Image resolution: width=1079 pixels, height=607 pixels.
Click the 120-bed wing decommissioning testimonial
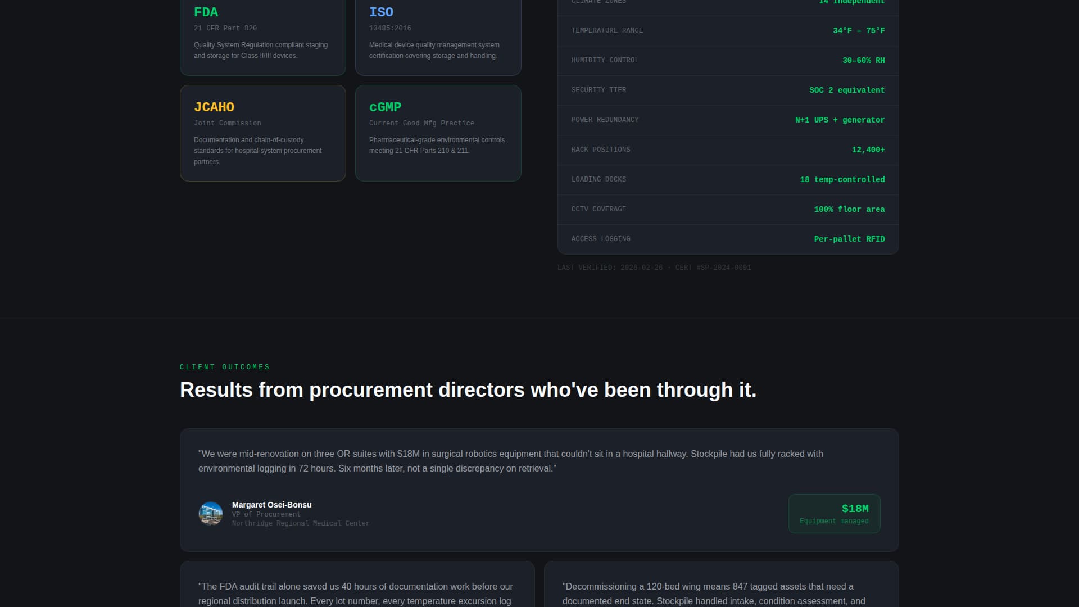point(714,594)
